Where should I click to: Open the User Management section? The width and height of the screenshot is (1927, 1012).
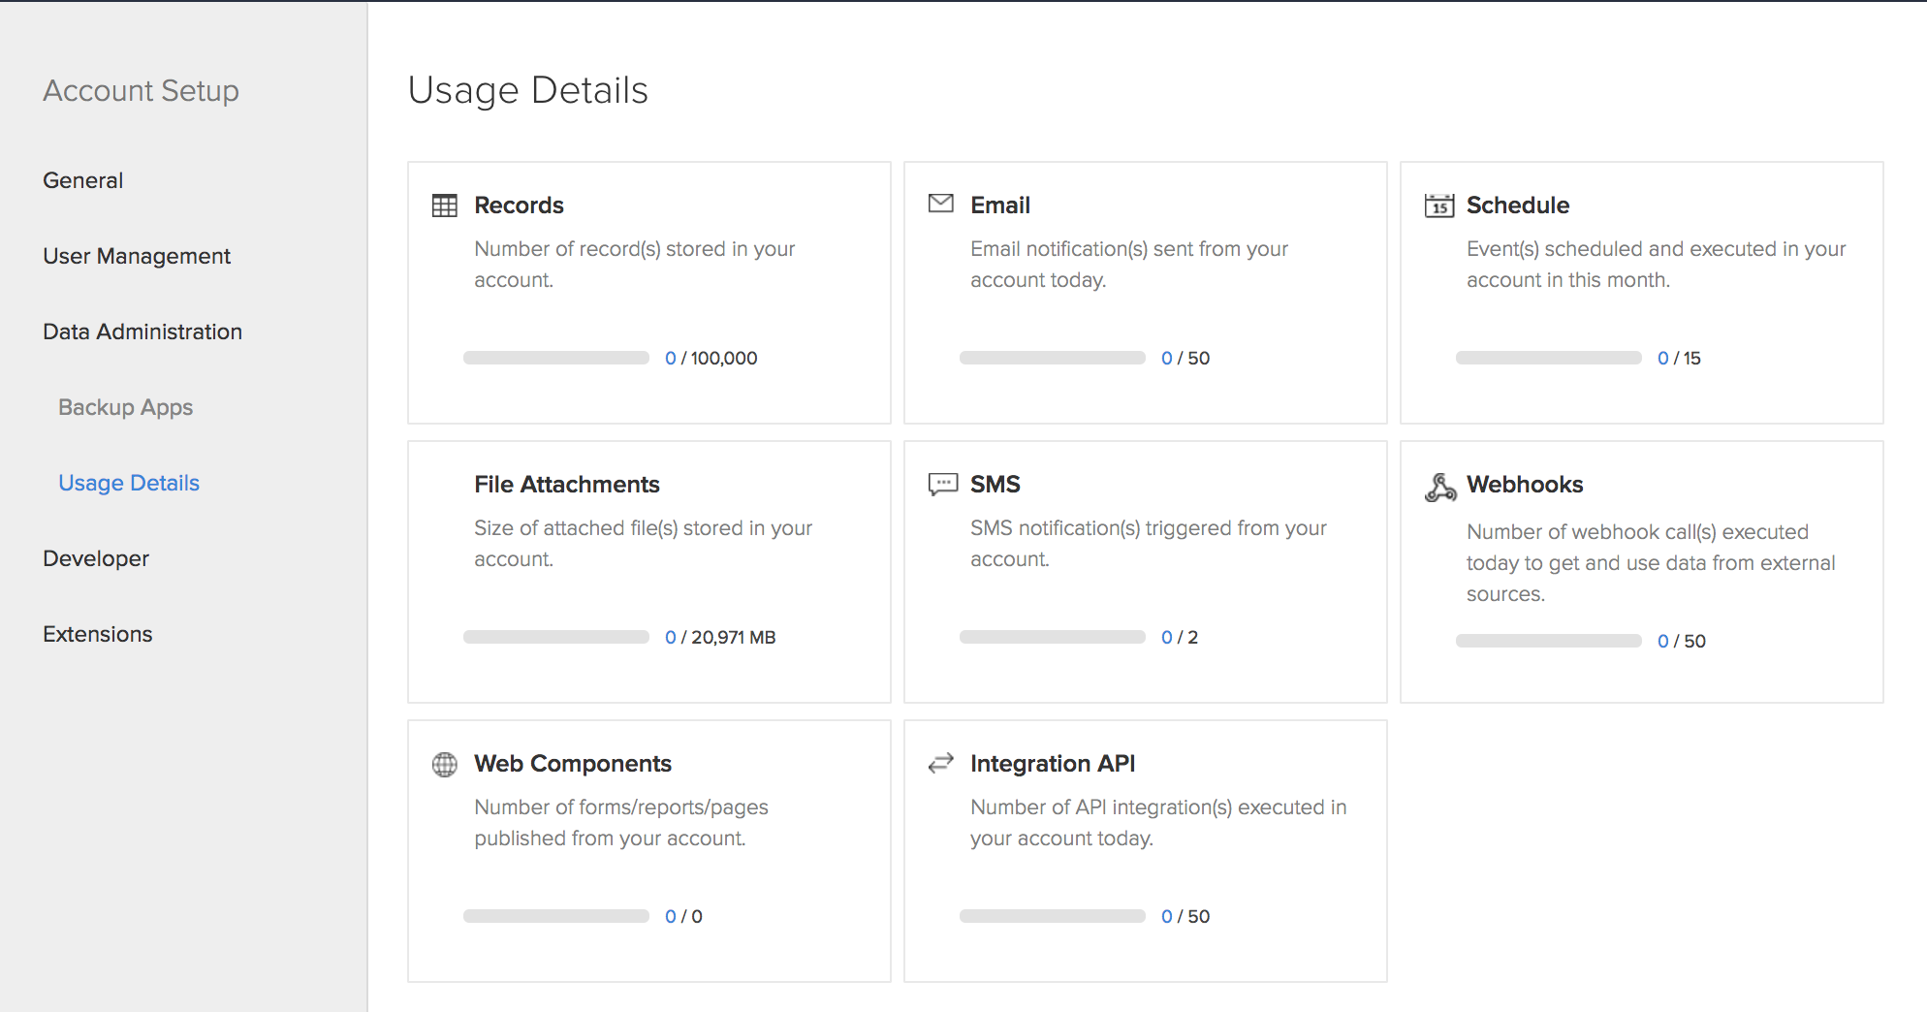[136, 256]
